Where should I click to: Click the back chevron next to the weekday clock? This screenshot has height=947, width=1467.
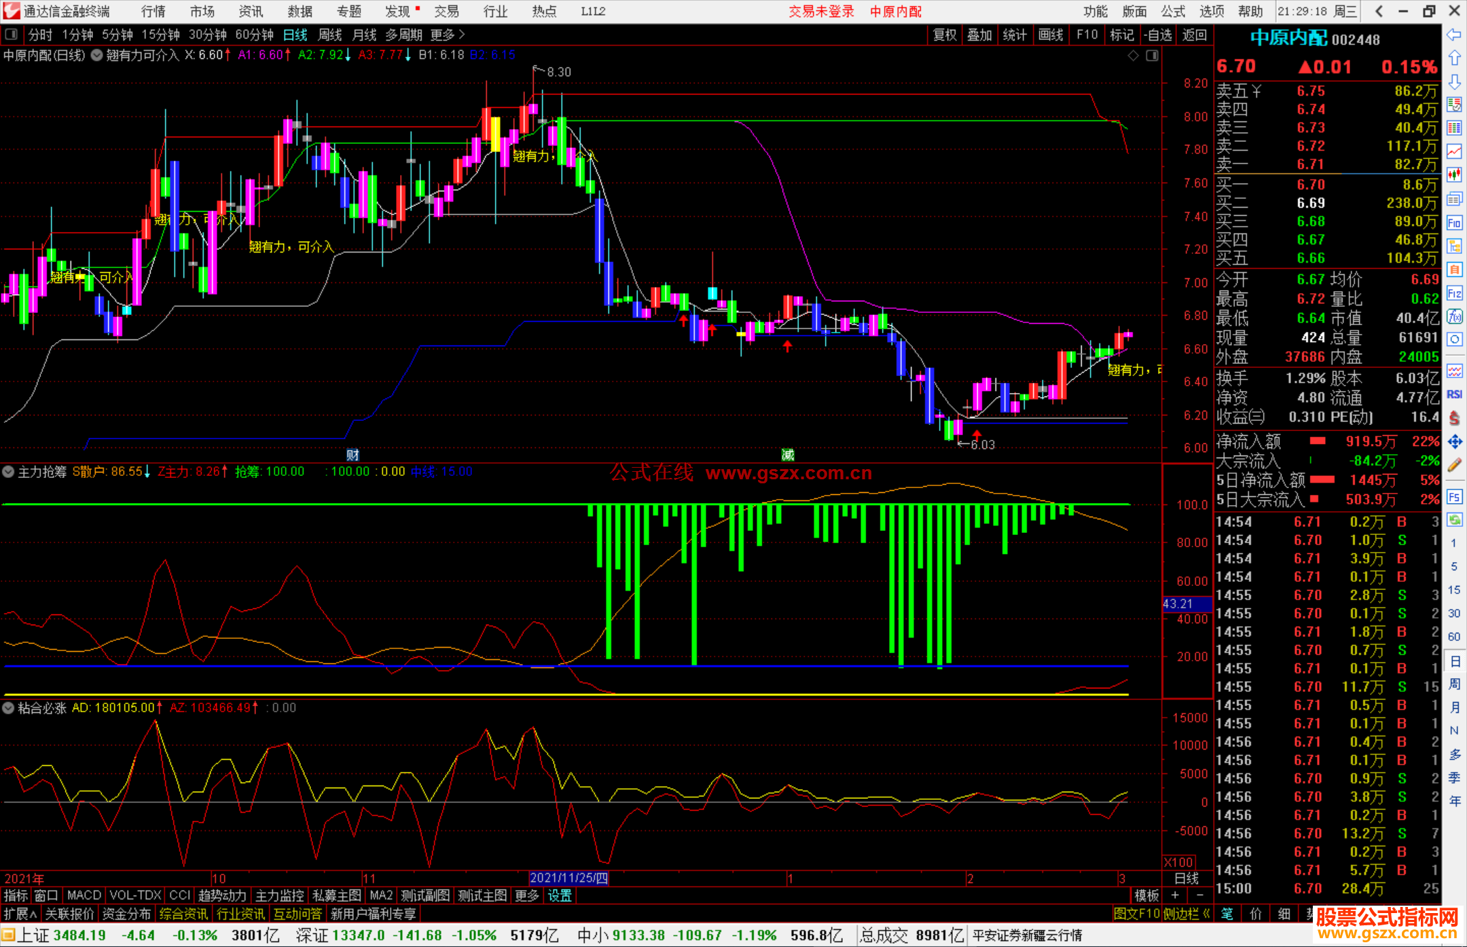pyautogui.click(x=1379, y=11)
